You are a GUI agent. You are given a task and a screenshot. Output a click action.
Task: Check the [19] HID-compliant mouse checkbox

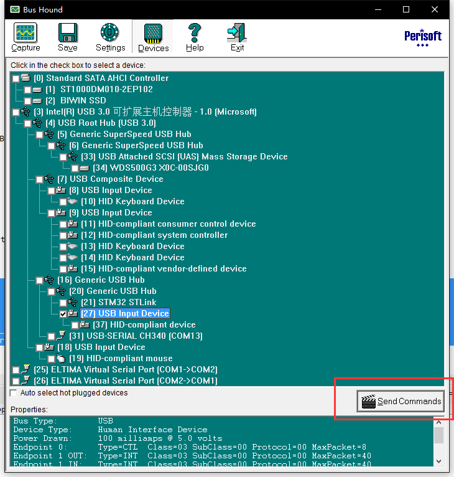coord(51,359)
